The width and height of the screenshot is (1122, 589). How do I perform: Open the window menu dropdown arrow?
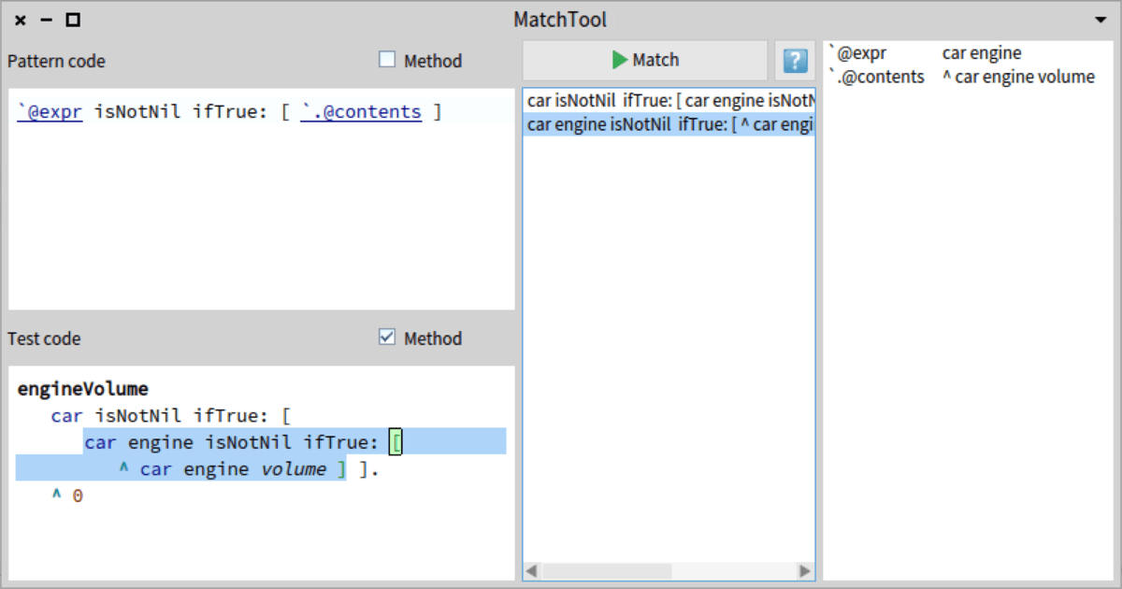pos(1100,20)
